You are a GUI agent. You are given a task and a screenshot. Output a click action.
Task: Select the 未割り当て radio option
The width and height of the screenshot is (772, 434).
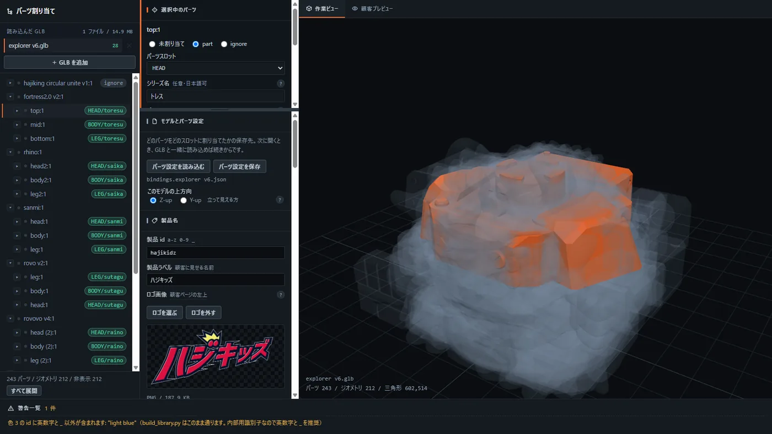click(152, 44)
